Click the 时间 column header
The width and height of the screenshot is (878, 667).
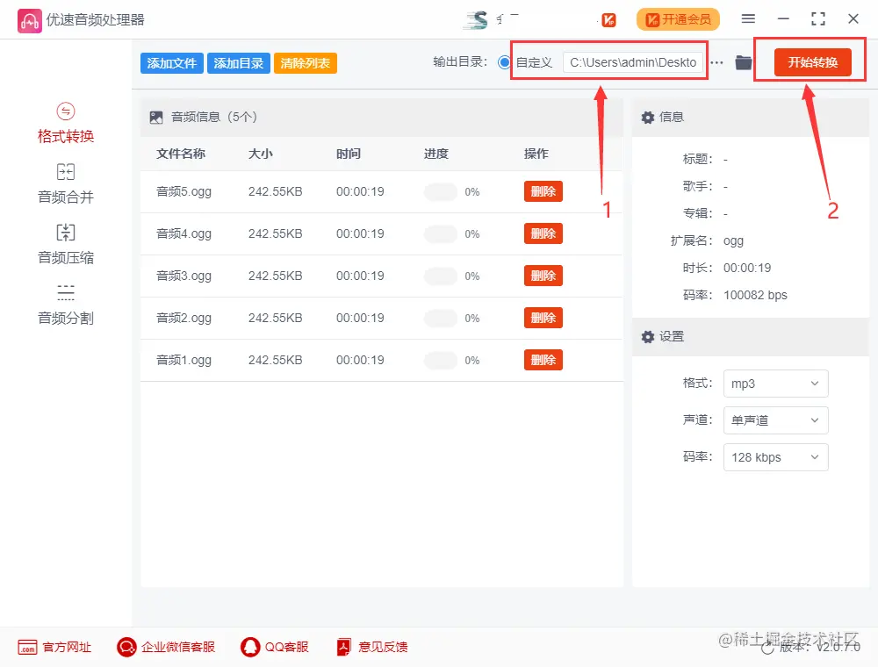(349, 154)
